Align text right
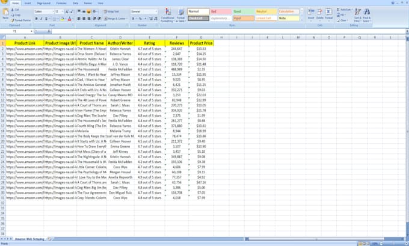This screenshot has width=409, height=246. click(89, 19)
